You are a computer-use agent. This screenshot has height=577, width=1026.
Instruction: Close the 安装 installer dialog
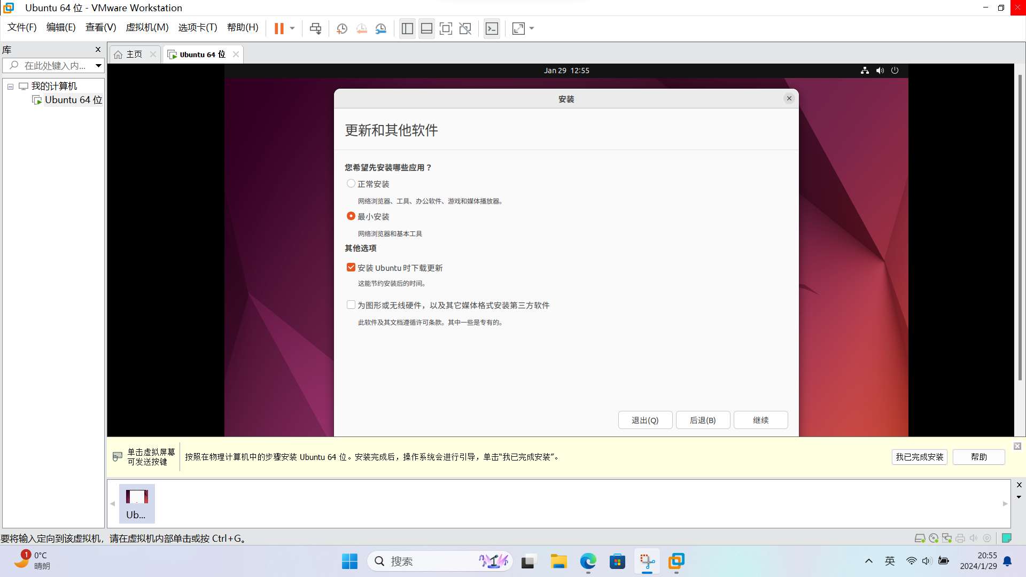click(789, 98)
